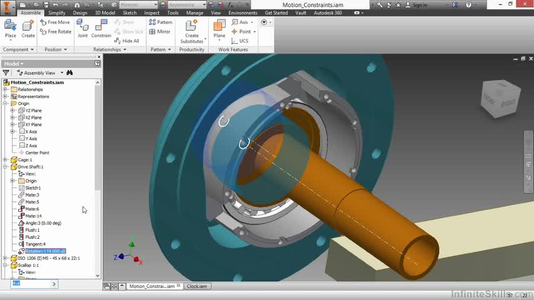The image size is (534, 300).
Task: Click the Inventor application logo button
Action: (7, 7)
